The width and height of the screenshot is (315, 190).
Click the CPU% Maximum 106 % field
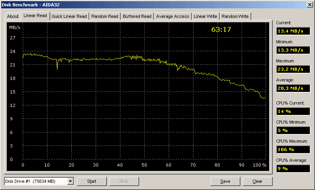pyautogui.click(x=293, y=149)
